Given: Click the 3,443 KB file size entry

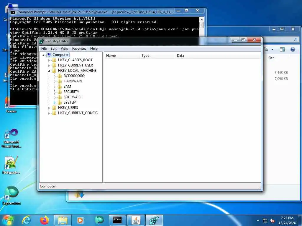Looking at the screenshot, I should point(281,73).
